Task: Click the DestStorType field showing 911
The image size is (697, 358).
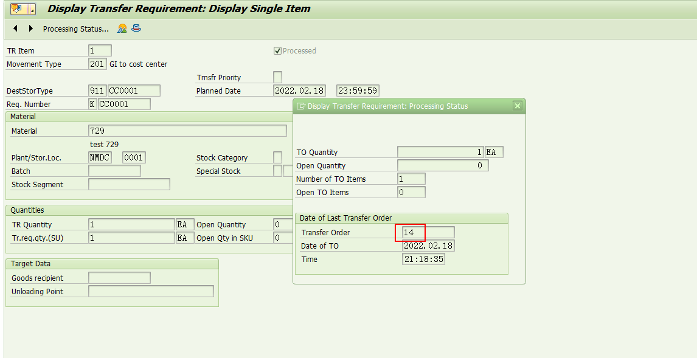Action: (x=97, y=91)
